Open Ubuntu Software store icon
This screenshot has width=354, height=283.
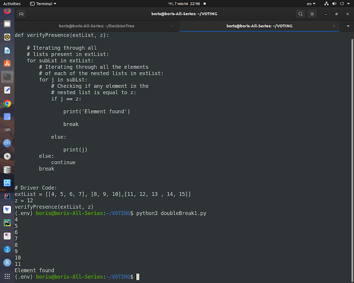pyautogui.click(x=7, y=64)
